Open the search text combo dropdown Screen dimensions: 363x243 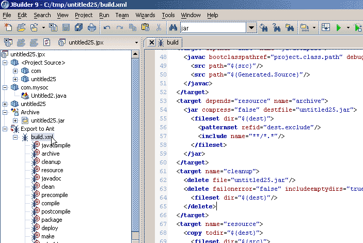click(251, 27)
